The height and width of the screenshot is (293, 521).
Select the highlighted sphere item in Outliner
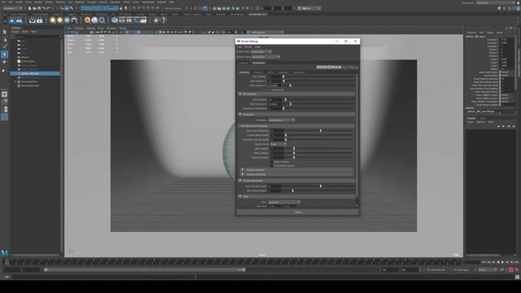(x=36, y=73)
